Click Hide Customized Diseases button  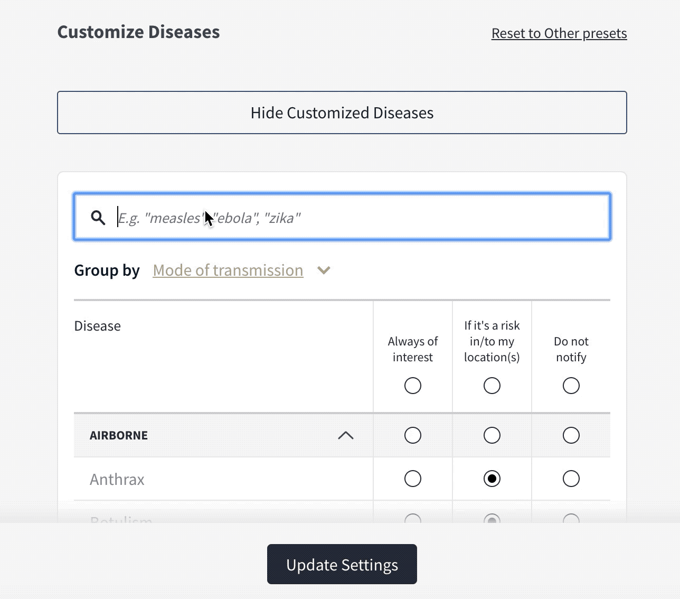click(342, 113)
